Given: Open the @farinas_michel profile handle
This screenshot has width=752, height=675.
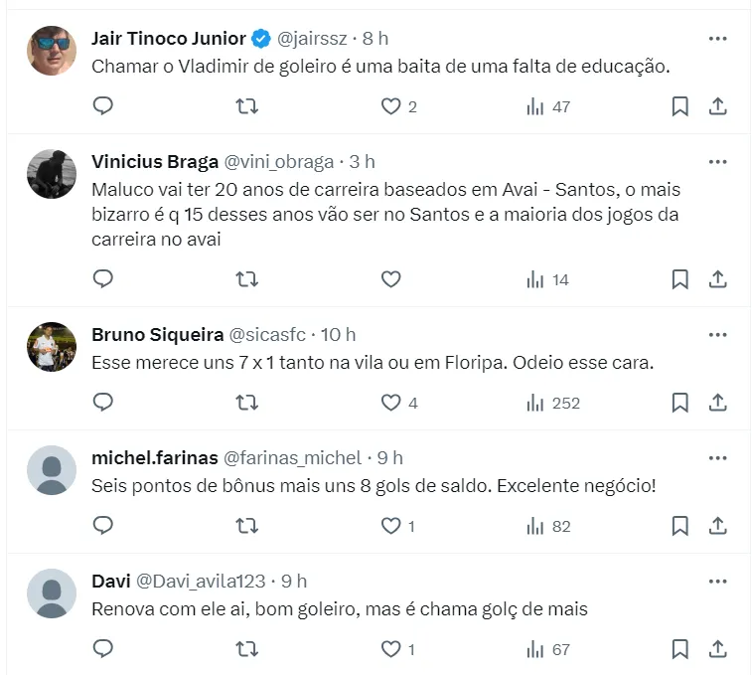Looking at the screenshot, I should (292, 458).
